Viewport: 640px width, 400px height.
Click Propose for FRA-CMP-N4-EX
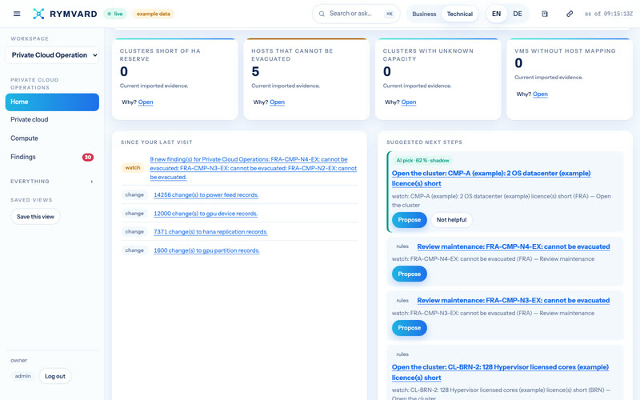409,274
